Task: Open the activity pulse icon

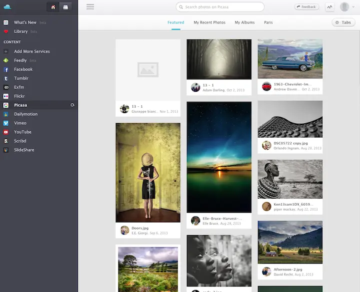Action: pyautogui.click(x=329, y=7)
